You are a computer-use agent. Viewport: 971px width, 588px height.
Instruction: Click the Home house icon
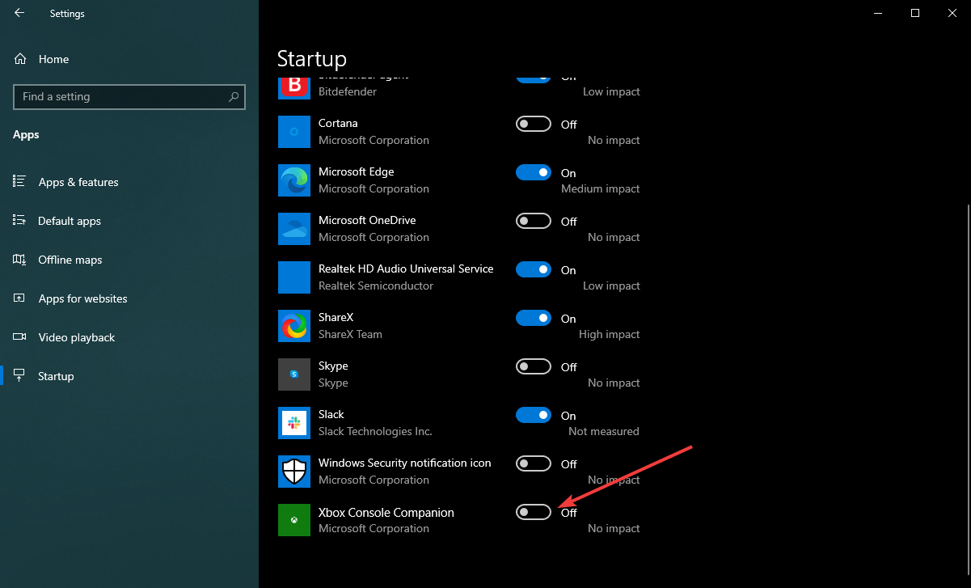click(20, 59)
